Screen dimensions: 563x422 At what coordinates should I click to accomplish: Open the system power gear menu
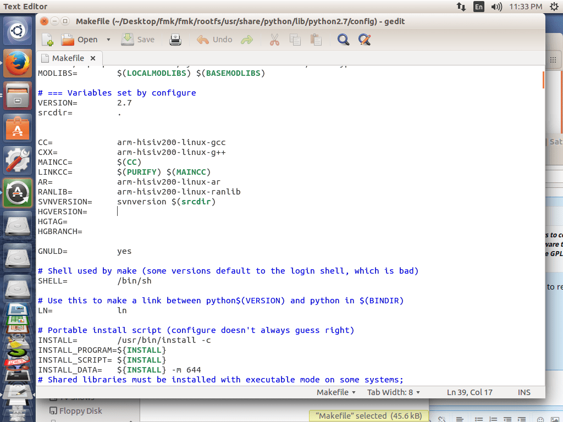point(554,7)
